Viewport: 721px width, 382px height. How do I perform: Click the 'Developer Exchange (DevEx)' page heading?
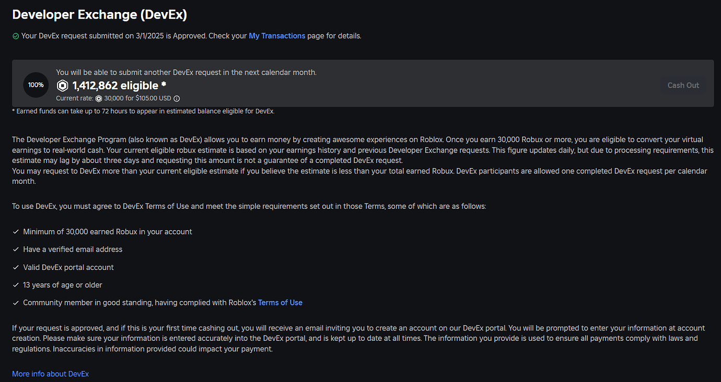[99, 14]
